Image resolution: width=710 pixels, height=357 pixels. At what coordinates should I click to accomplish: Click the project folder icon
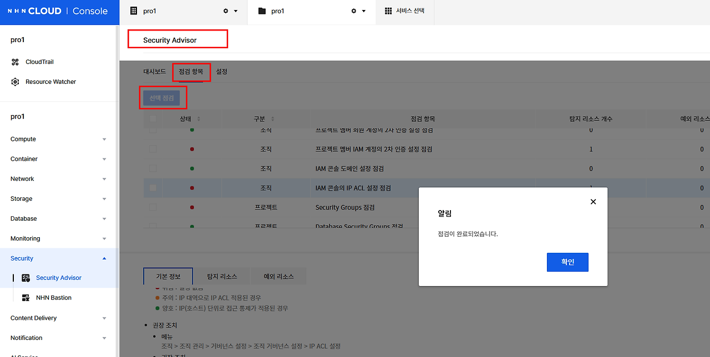(x=262, y=11)
